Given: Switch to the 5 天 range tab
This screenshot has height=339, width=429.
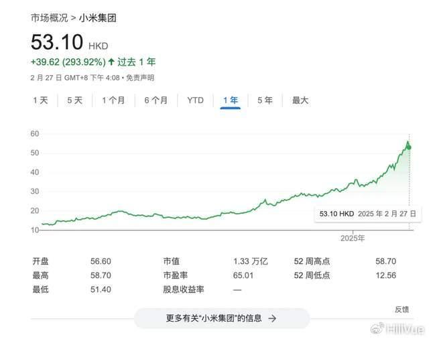Looking at the screenshot, I should 74,100.
